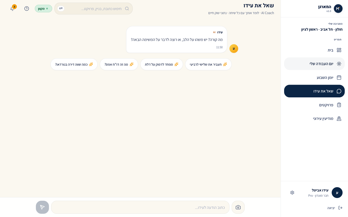Click the yellow ע avatar beside the chat message
Image resolution: width=348 pixels, height=217 pixels.
[234, 49]
